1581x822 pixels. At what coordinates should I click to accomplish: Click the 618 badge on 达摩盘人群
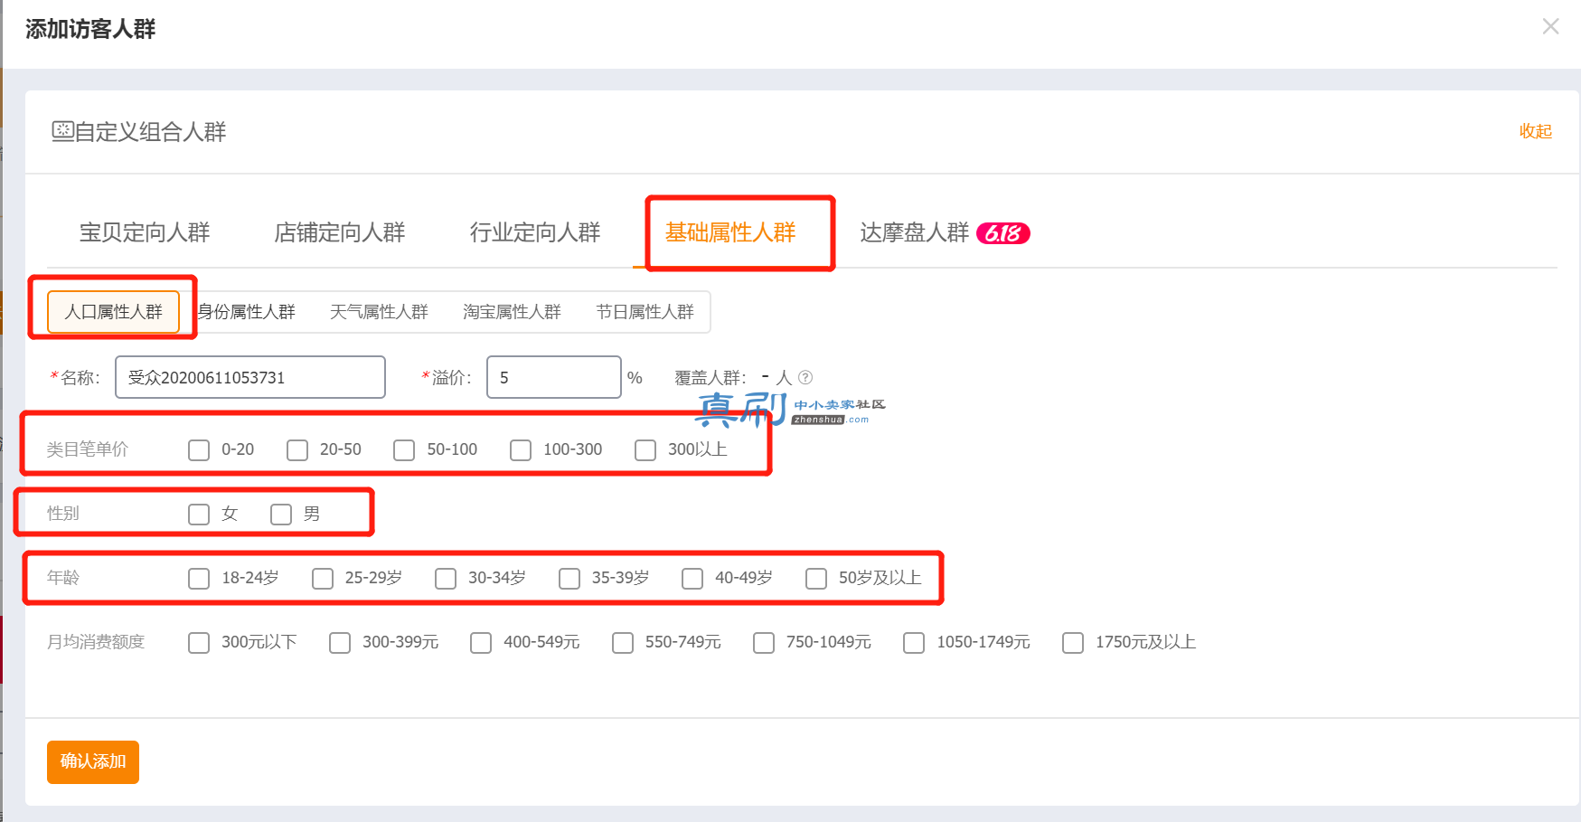click(x=1003, y=233)
